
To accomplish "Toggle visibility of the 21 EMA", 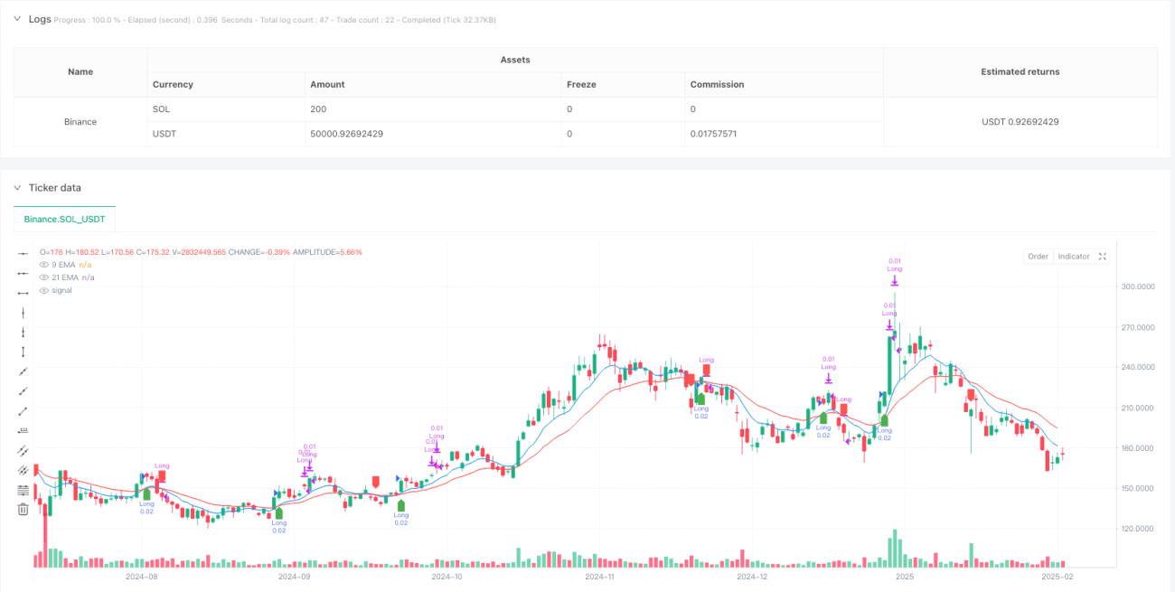I will 43,277.
